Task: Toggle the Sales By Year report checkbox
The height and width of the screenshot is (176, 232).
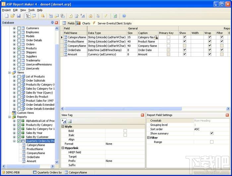Action: click(19, 133)
